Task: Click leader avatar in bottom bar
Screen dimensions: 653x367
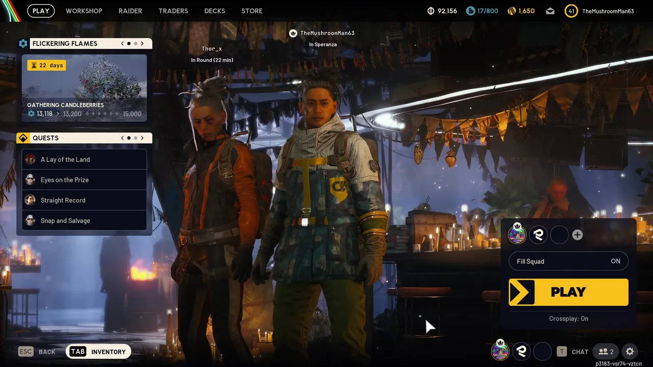Action: [x=500, y=351]
